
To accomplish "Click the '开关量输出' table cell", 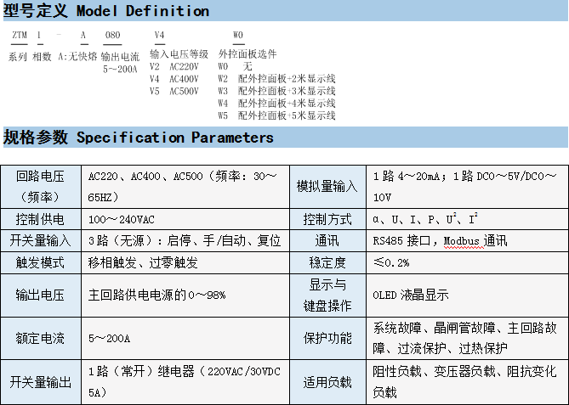I will point(41,382).
